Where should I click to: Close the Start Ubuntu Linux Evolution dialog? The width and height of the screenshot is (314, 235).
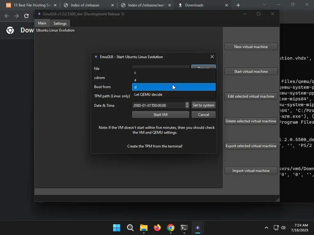pyautogui.click(x=212, y=57)
